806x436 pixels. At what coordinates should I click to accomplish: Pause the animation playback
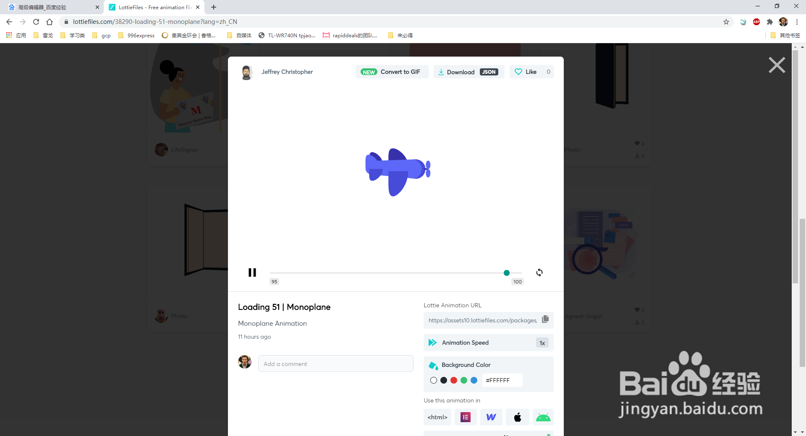(x=252, y=272)
